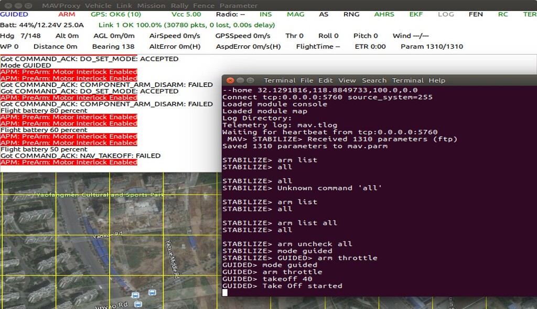Open the Search menu in Terminal
The width and height of the screenshot is (537, 309).
click(374, 80)
